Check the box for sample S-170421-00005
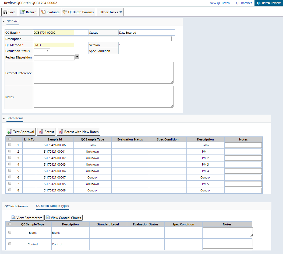 click(x=10, y=183)
